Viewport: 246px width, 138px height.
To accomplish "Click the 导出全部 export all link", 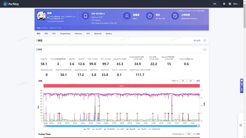I will click(x=197, y=40).
